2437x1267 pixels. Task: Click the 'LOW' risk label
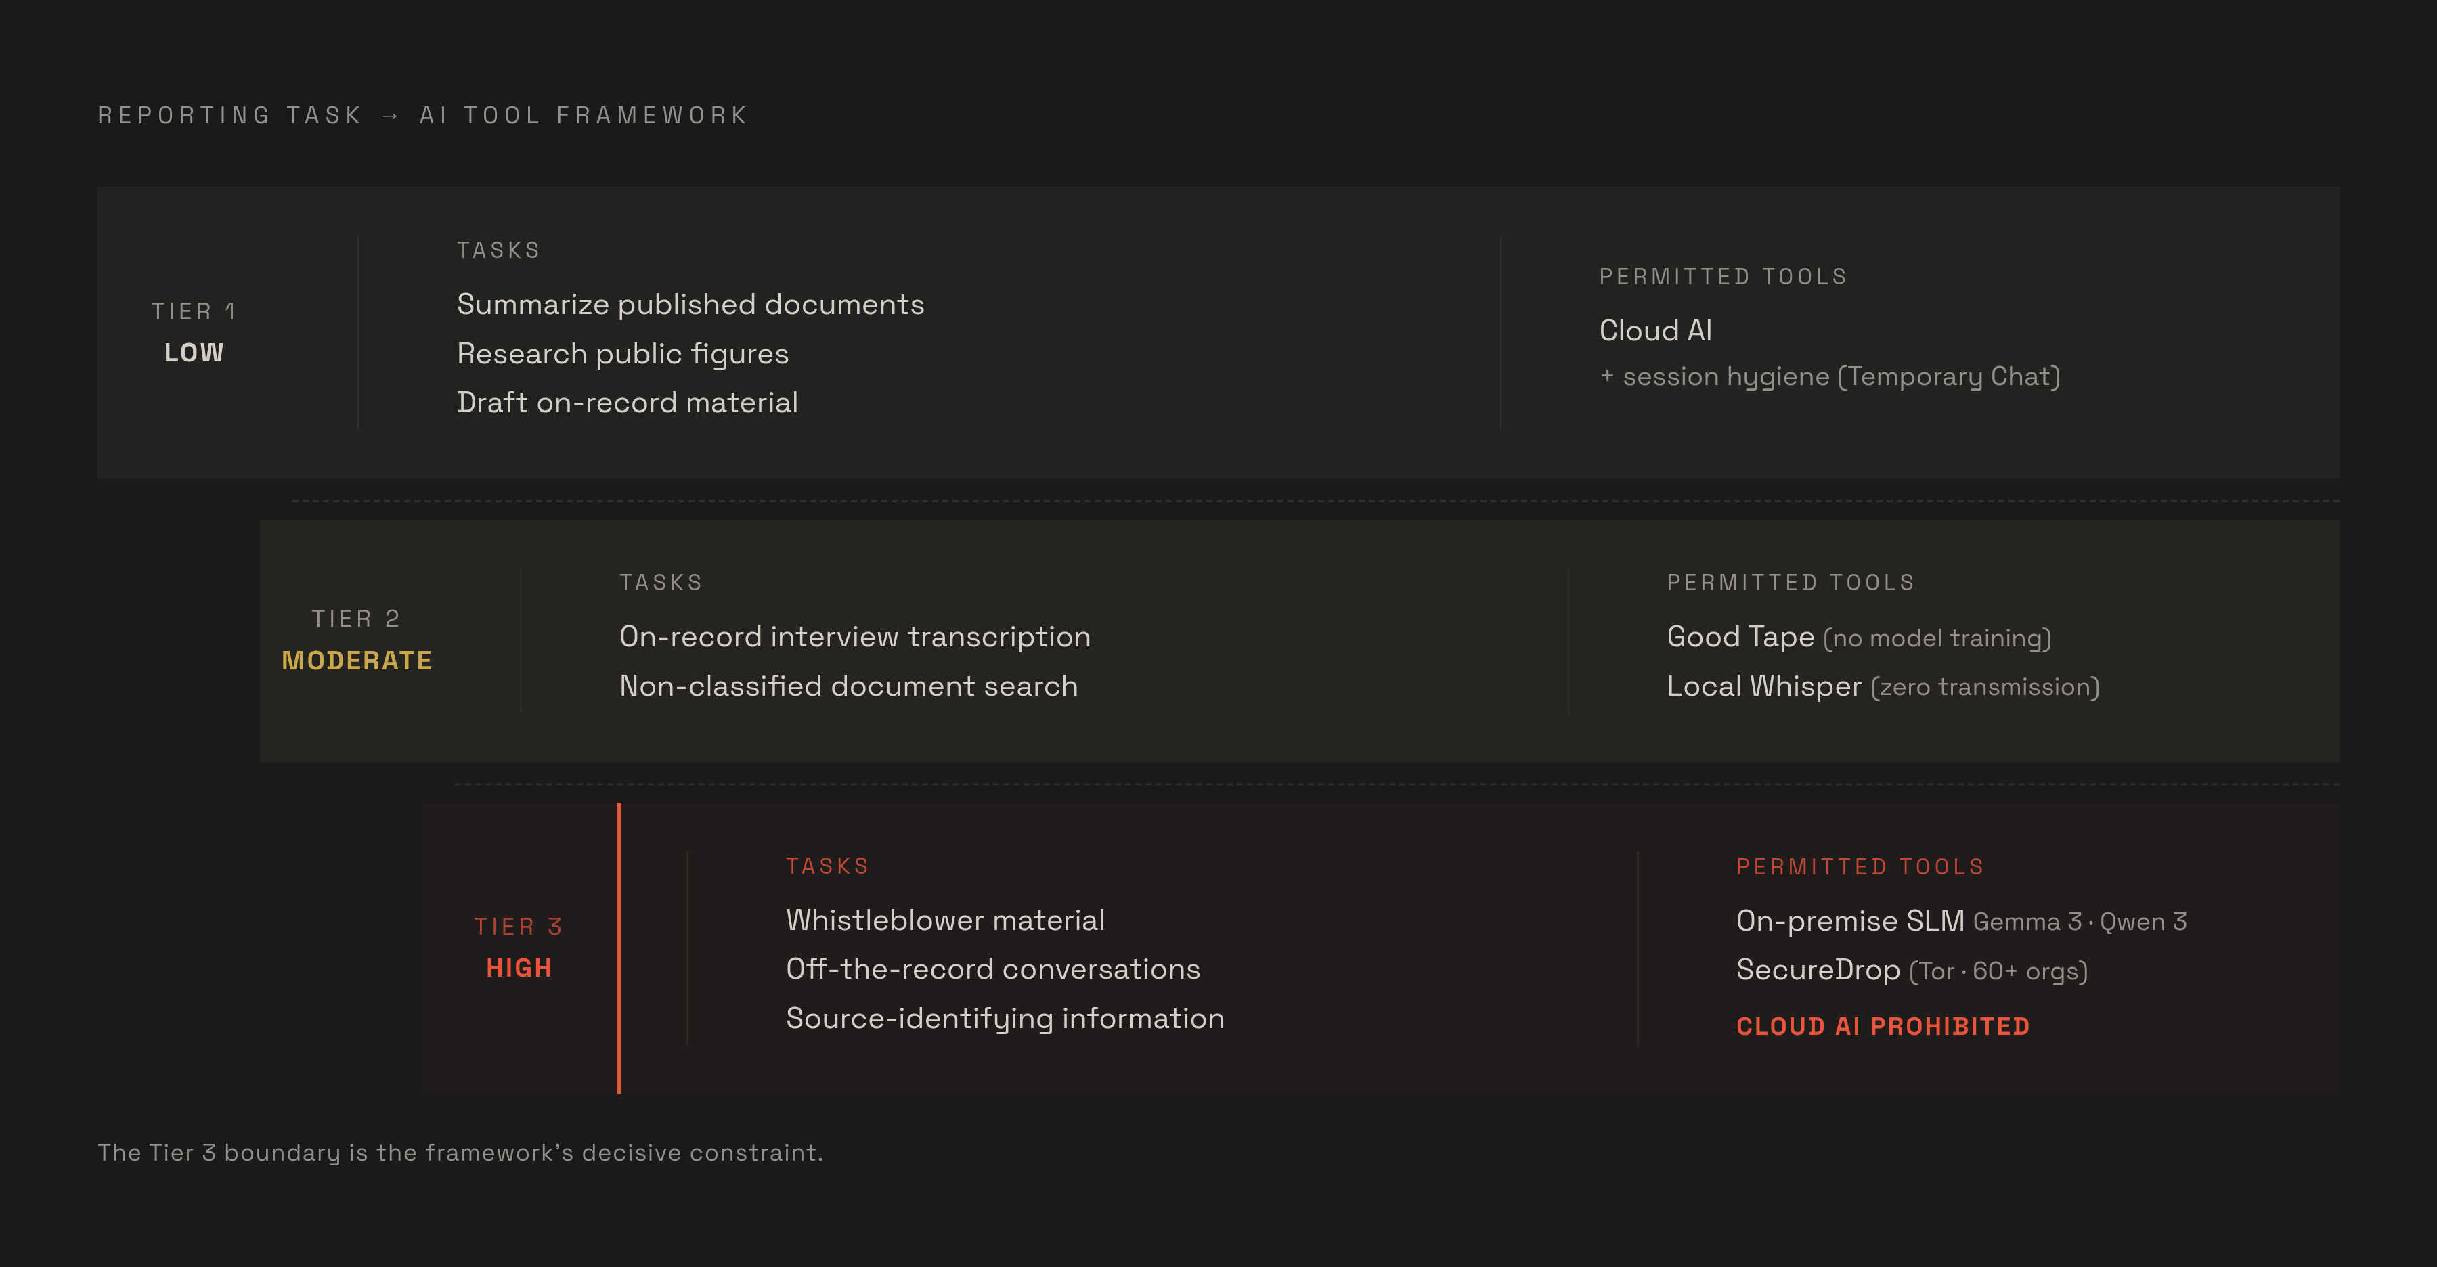(194, 353)
